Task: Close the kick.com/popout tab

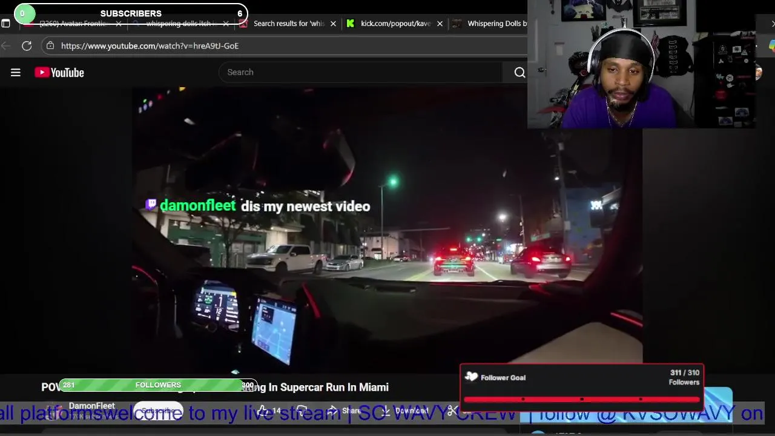Action: 440,24
